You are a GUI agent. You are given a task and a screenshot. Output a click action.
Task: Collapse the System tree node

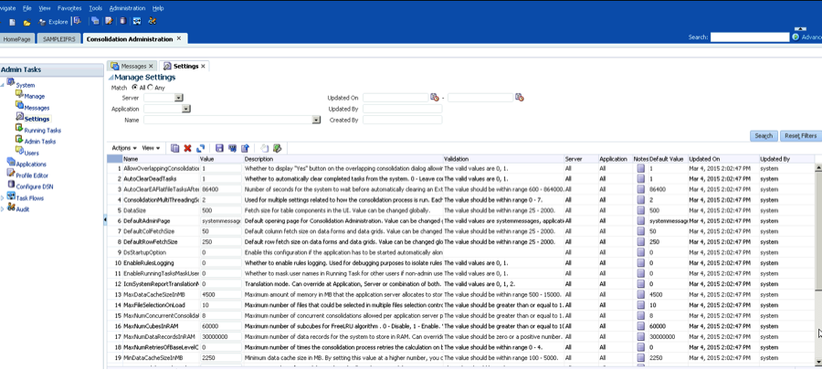coord(4,84)
